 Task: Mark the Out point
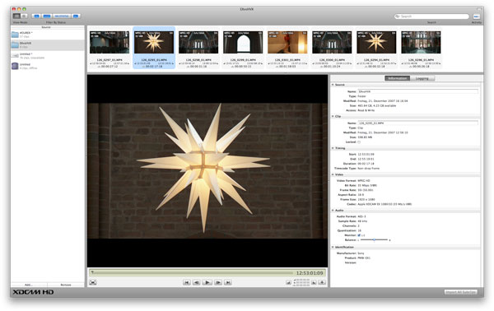click(x=314, y=282)
